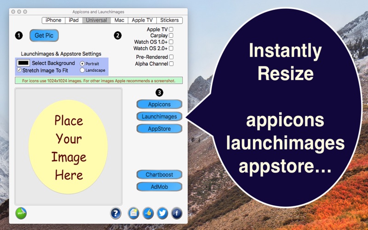Image resolution: width=368 pixels, height=230 pixels.
Task: Click the Get Pic button
Action: click(44, 35)
